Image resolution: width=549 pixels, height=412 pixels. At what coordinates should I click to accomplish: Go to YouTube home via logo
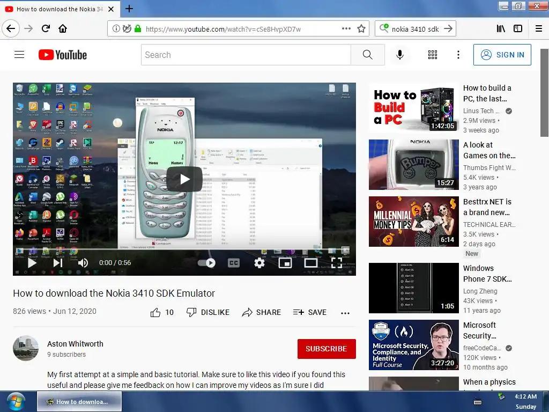pos(63,55)
